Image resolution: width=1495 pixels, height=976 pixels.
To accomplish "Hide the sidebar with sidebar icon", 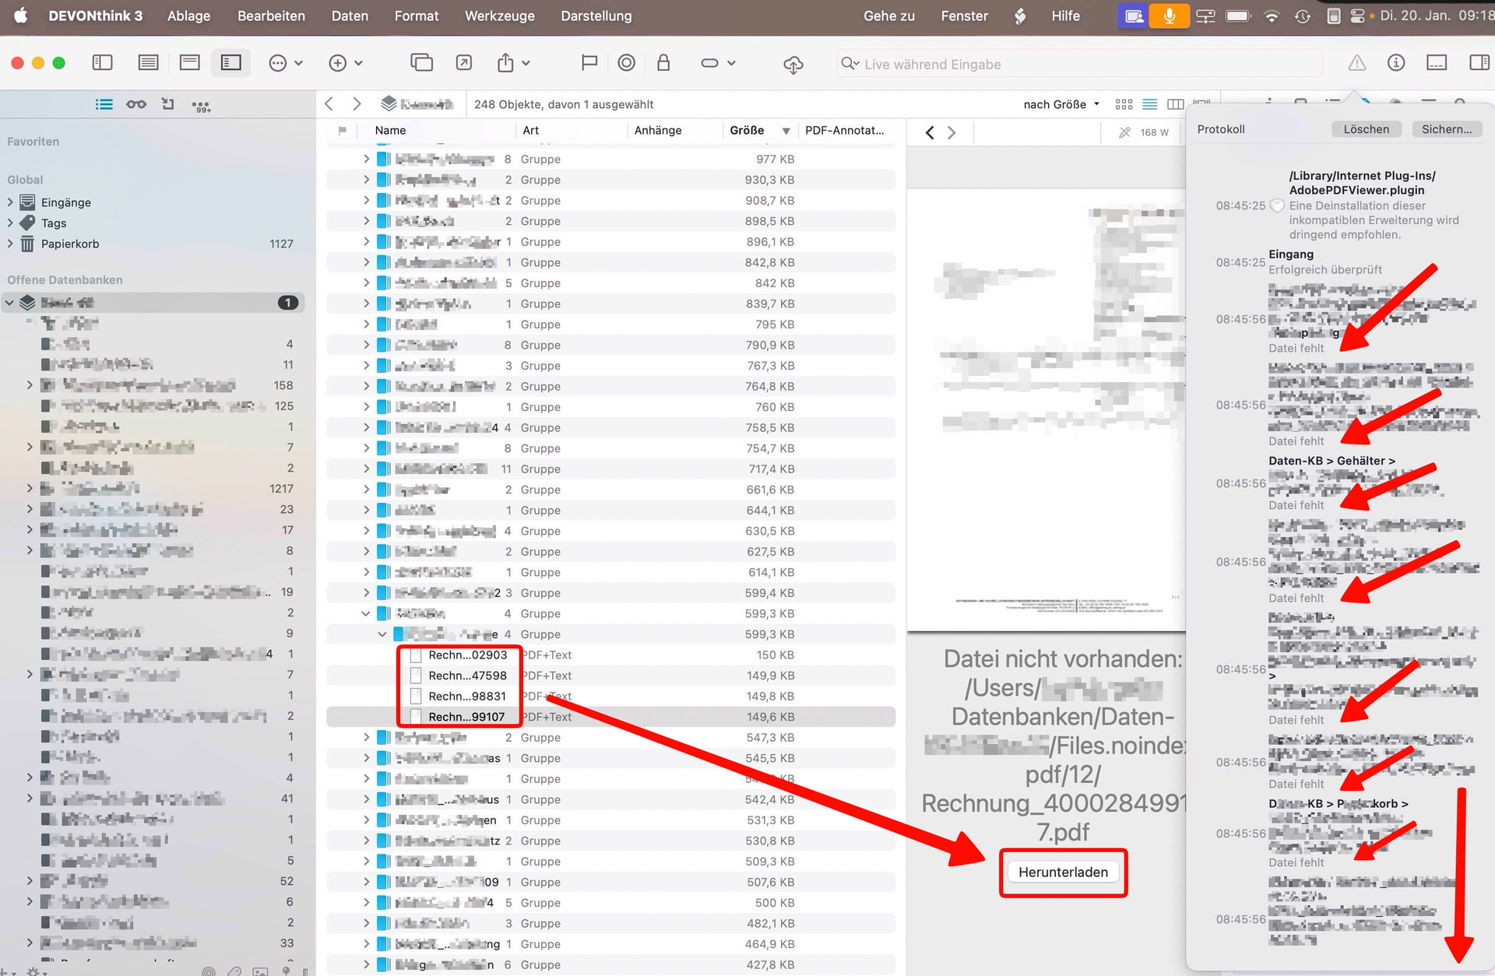I will (103, 63).
